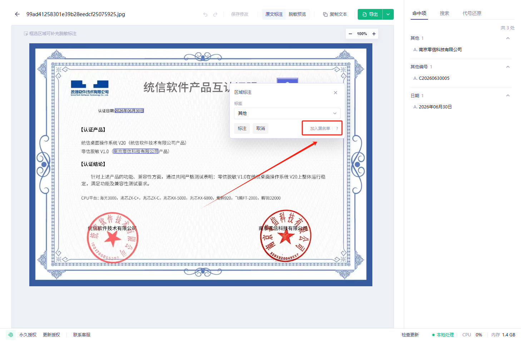Collapse the 日期 hit group
This screenshot has width=521, height=341.
[x=508, y=96]
